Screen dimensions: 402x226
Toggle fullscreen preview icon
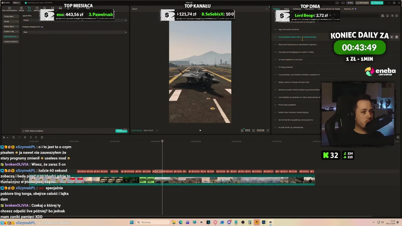point(268,130)
